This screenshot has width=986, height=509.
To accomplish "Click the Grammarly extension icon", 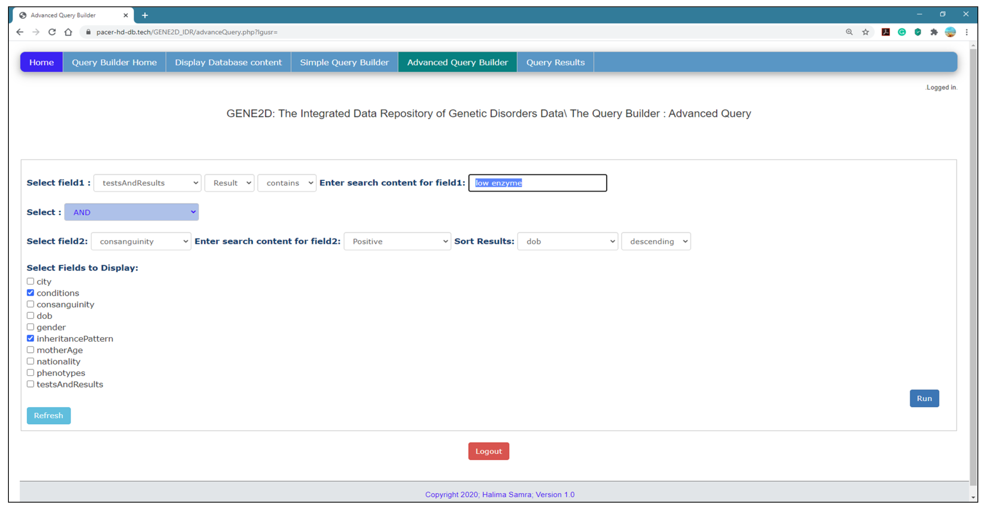I will 901,32.
